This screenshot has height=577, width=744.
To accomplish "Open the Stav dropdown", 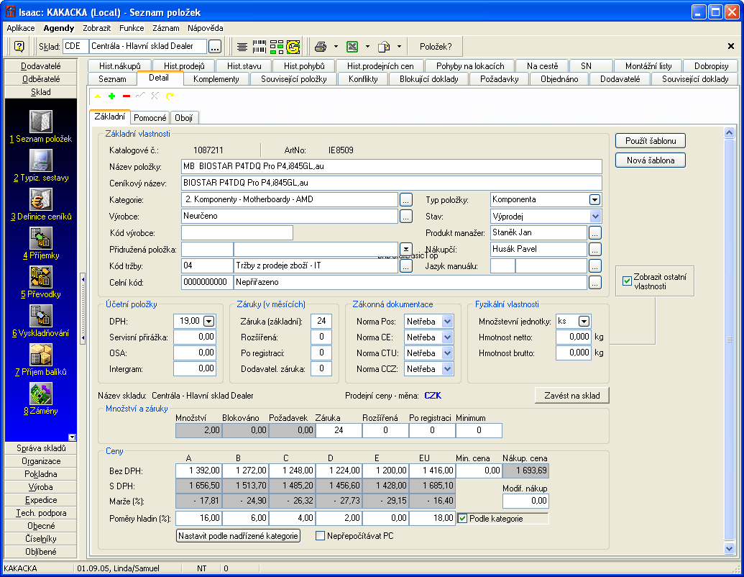I will pos(594,216).
